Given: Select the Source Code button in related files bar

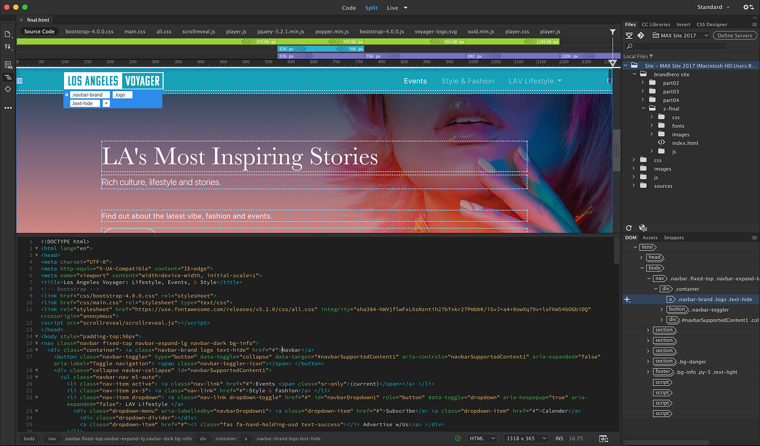Looking at the screenshot, I should tap(39, 31).
